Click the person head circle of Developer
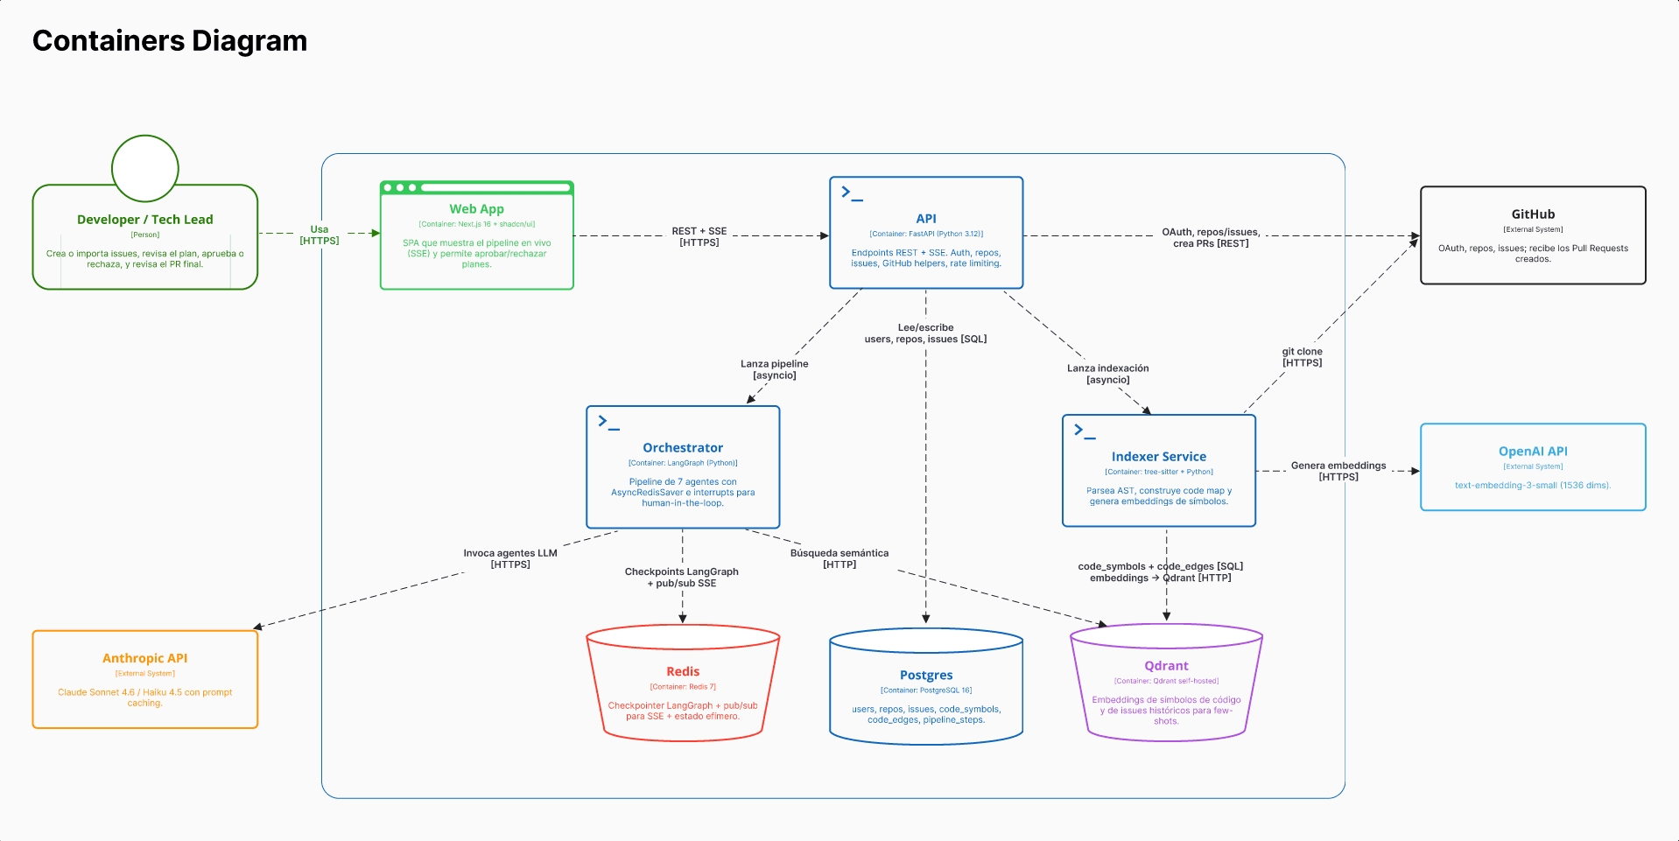 pyautogui.click(x=145, y=168)
